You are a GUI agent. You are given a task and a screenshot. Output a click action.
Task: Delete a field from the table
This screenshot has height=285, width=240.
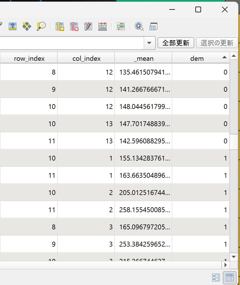74,26
